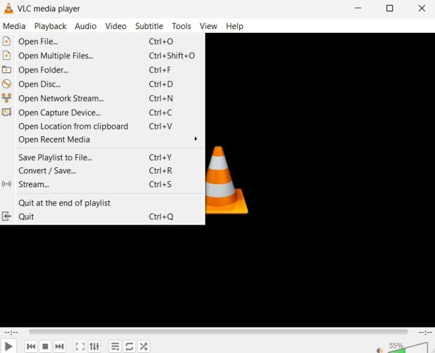The height and width of the screenshot is (353, 435).
Task: Toggle the loop repeat mode
Action: point(129,346)
